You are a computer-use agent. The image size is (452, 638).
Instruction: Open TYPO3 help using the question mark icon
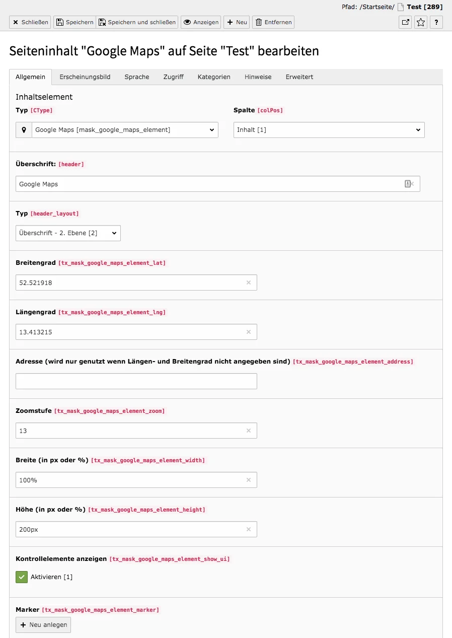point(436,22)
